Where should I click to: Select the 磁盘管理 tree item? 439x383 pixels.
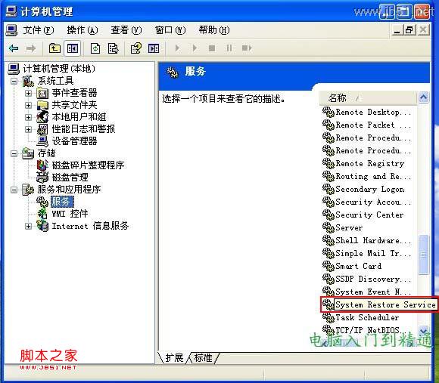pos(70,177)
